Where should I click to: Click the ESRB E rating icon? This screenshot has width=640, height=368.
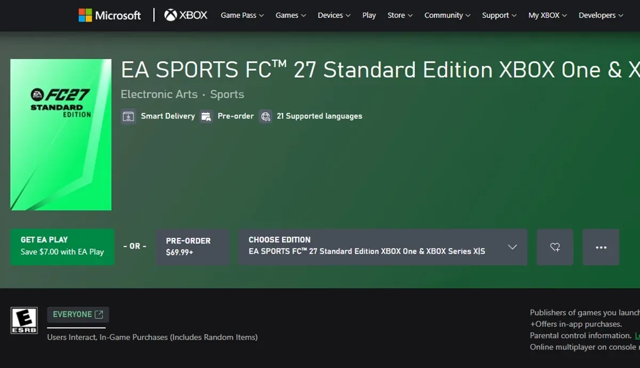(24, 321)
